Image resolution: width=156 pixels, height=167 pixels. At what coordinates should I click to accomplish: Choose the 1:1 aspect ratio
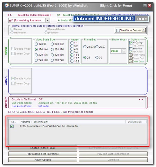pos(72,43)
